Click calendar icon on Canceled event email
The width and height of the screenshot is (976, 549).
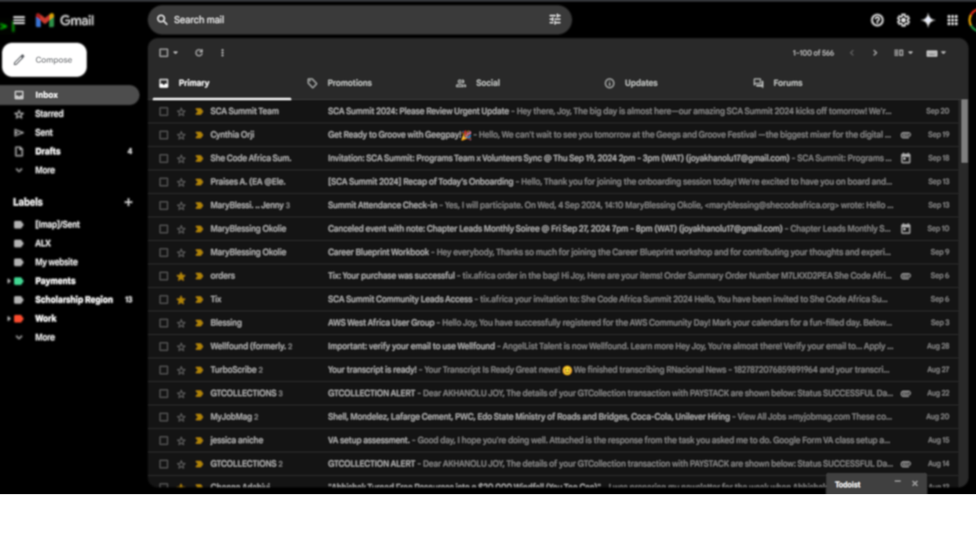[x=906, y=229]
